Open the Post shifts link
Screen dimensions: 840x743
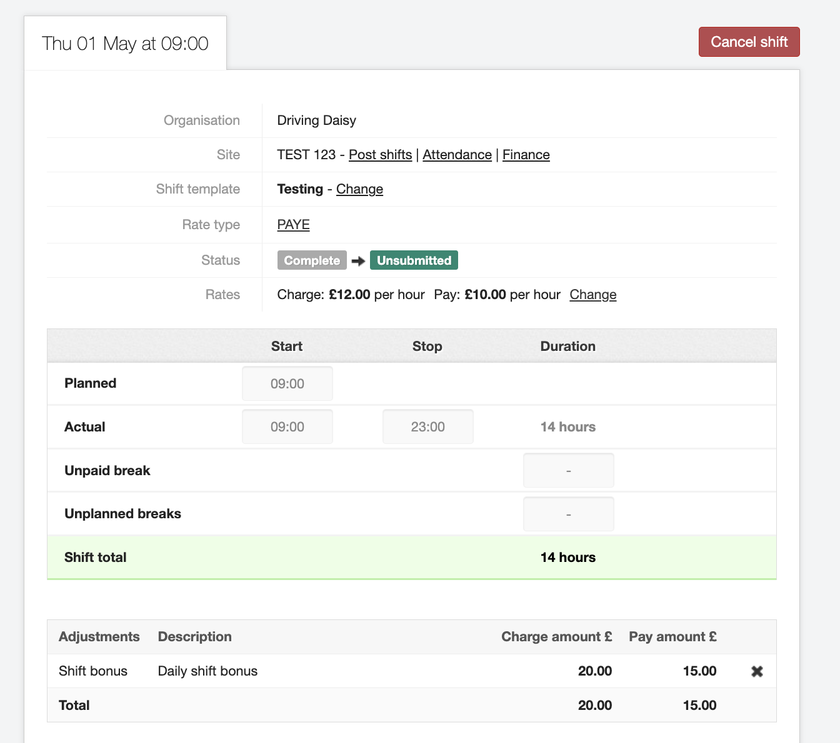[380, 155]
